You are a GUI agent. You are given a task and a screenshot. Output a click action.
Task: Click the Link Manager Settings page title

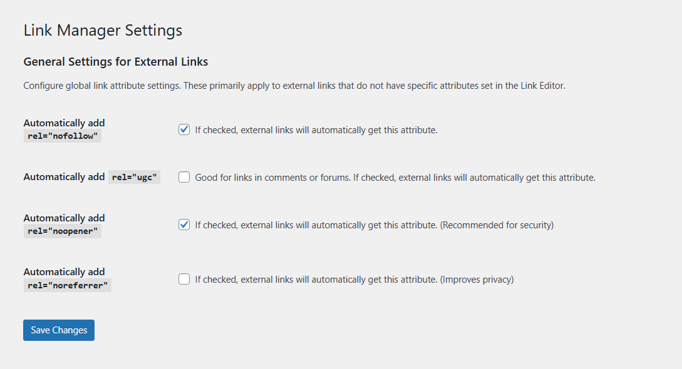pyautogui.click(x=103, y=29)
